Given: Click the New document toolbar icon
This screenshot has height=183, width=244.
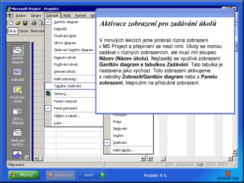Looking at the screenshot, I should point(11,23).
